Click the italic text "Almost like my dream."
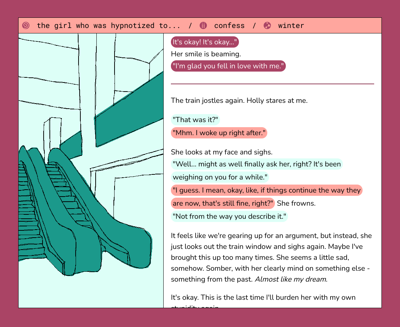Image resolution: width=400 pixels, height=327 pixels. pos(291,279)
